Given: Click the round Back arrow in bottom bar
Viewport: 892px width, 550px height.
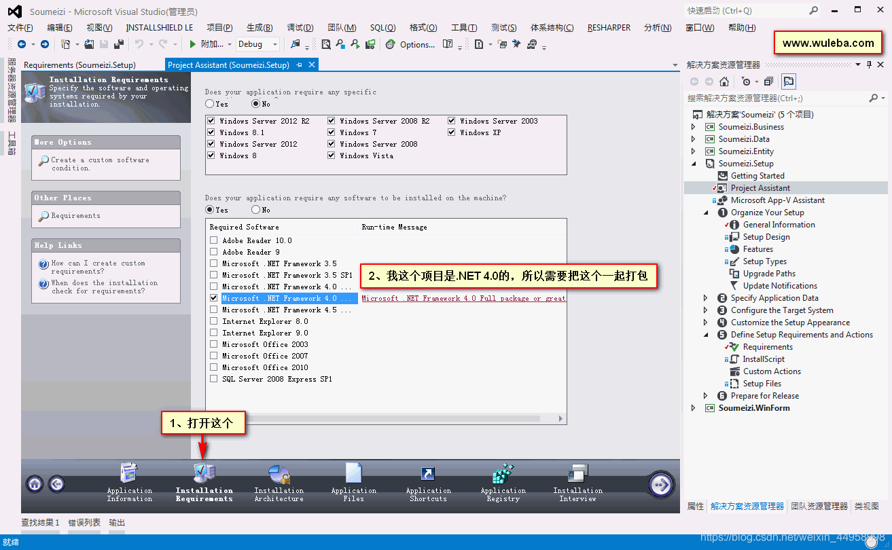Looking at the screenshot, I should click(x=56, y=484).
